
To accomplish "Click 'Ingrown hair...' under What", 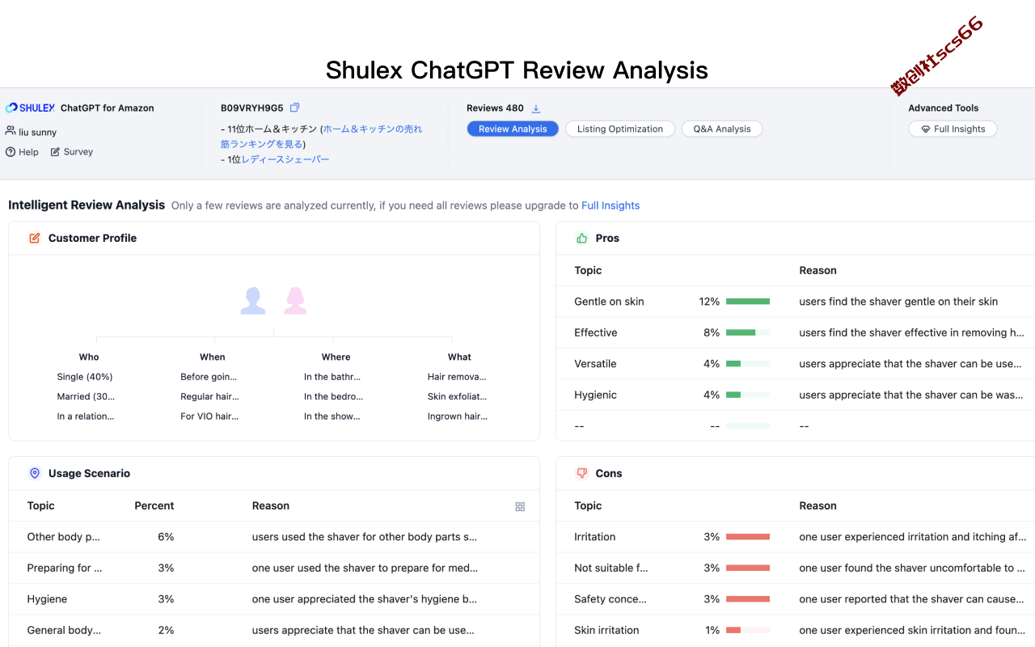I will coord(458,417).
